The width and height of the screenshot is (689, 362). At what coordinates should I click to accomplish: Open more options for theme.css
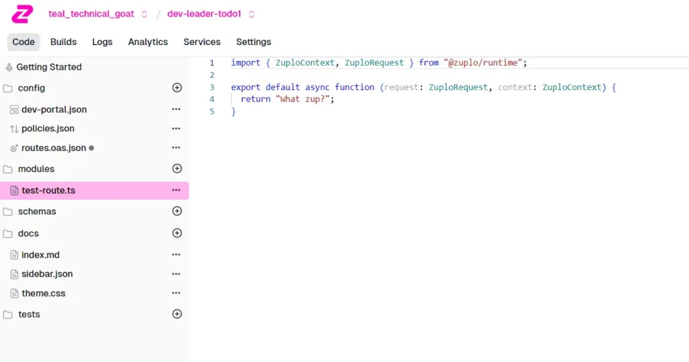176,293
